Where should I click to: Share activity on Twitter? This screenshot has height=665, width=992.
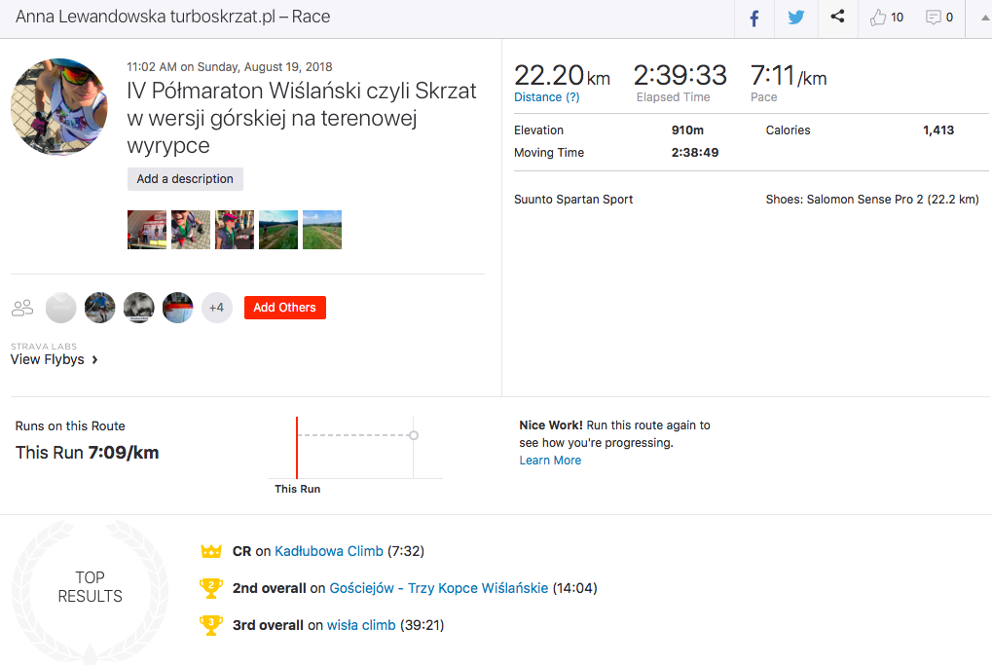pos(796,18)
